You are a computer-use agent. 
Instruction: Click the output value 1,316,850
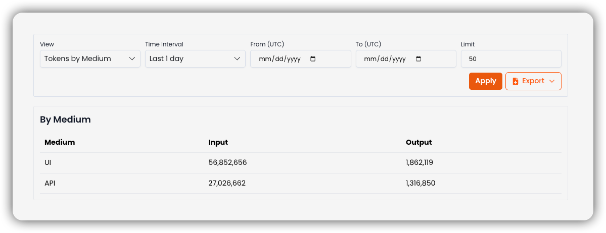coord(421,183)
